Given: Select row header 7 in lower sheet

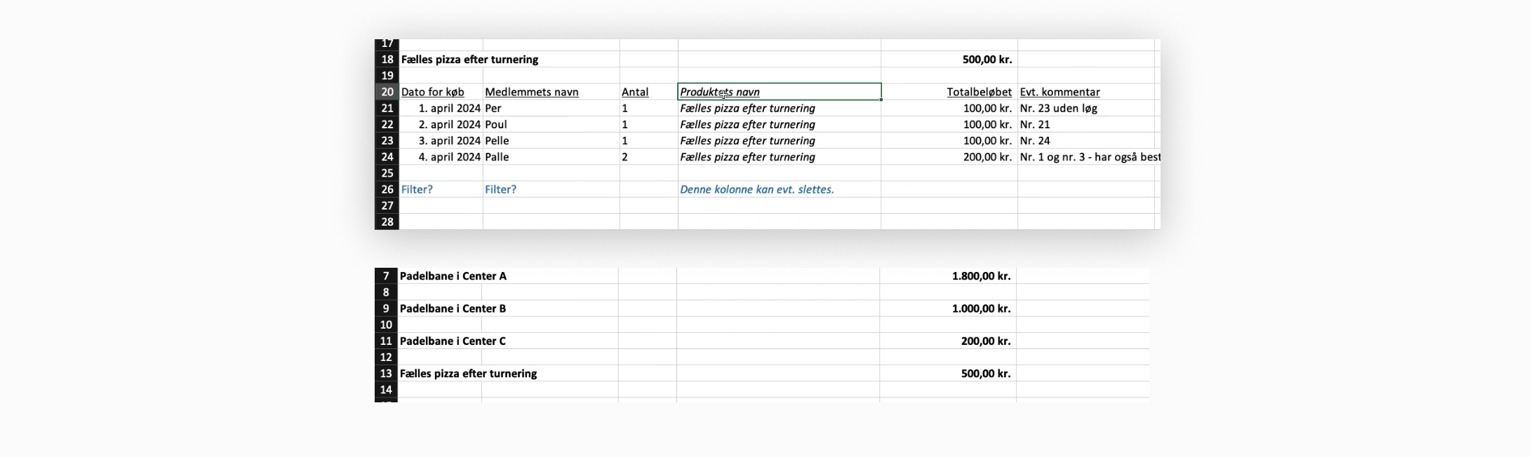Looking at the screenshot, I should coord(386,276).
